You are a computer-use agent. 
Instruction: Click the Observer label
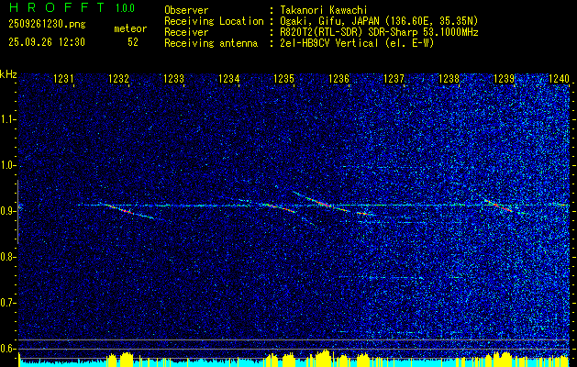(x=186, y=10)
